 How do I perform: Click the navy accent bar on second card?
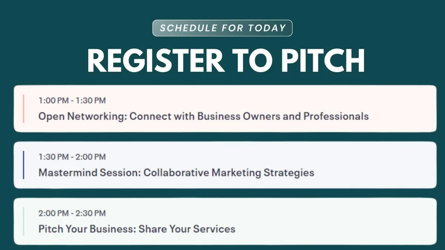tap(23, 165)
